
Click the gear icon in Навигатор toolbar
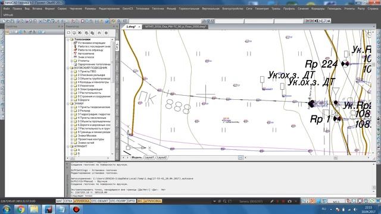[106, 33]
